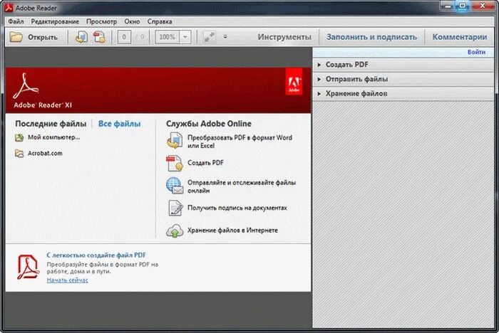Open the Инструменты pane
This screenshot has width=499, height=333.
click(x=284, y=37)
